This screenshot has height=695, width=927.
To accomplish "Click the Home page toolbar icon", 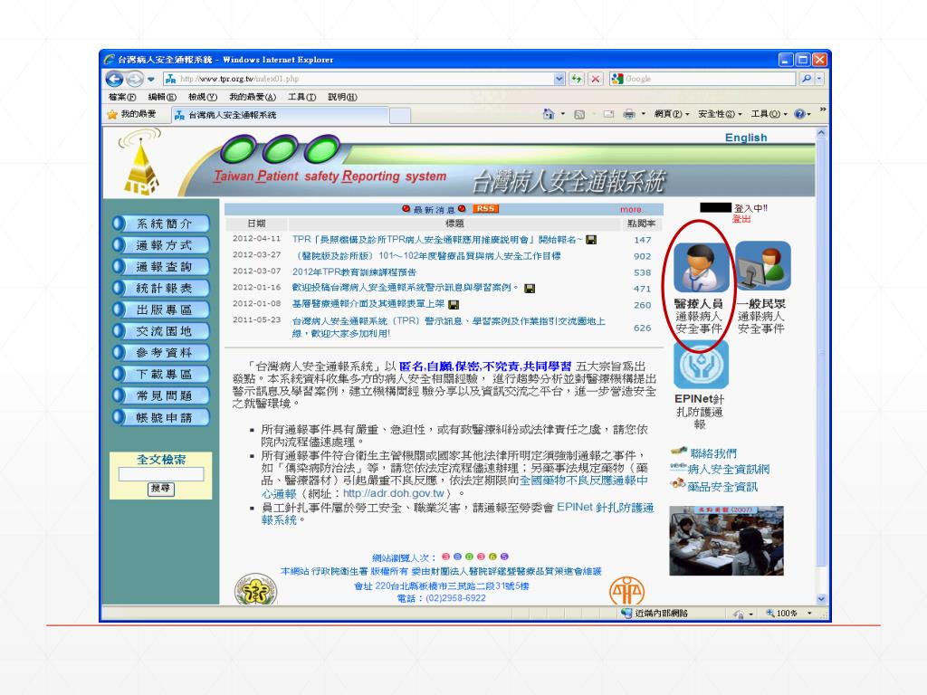I will click(549, 114).
